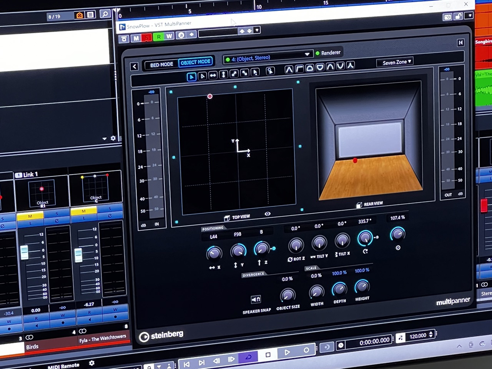Collapse panel with left chevron near Bed Mode

click(134, 66)
